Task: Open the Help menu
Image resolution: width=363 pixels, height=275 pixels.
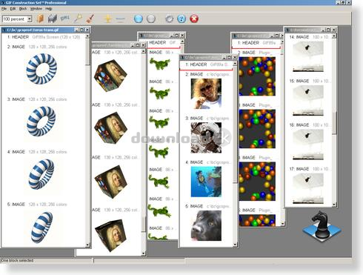Action: [49, 9]
